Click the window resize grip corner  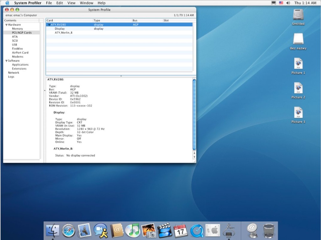click(194, 161)
